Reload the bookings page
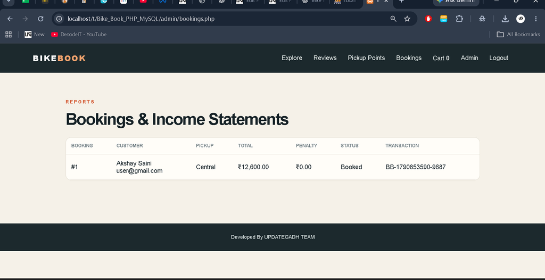This screenshot has height=280, width=545. pyautogui.click(x=40, y=19)
